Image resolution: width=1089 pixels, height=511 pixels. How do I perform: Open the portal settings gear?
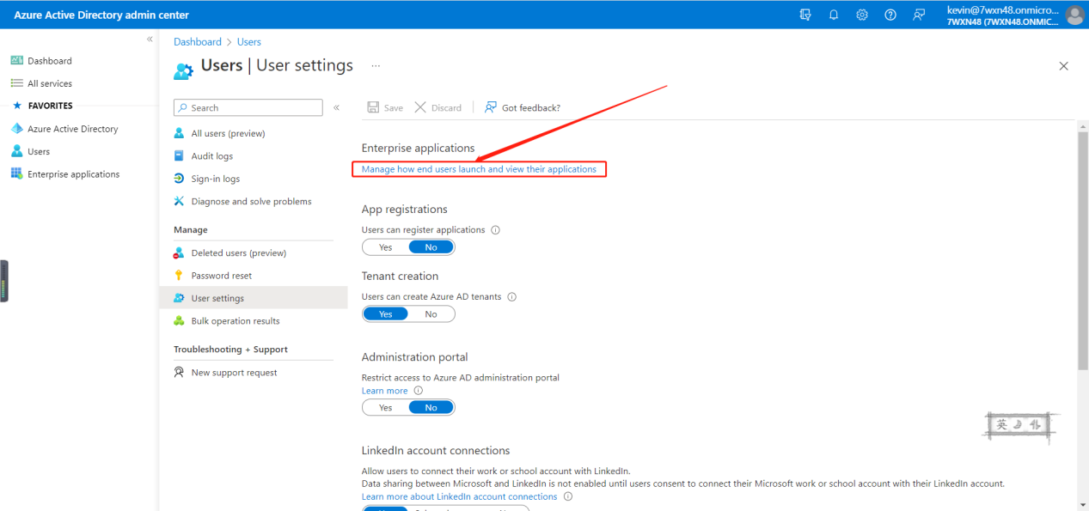coord(862,15)
